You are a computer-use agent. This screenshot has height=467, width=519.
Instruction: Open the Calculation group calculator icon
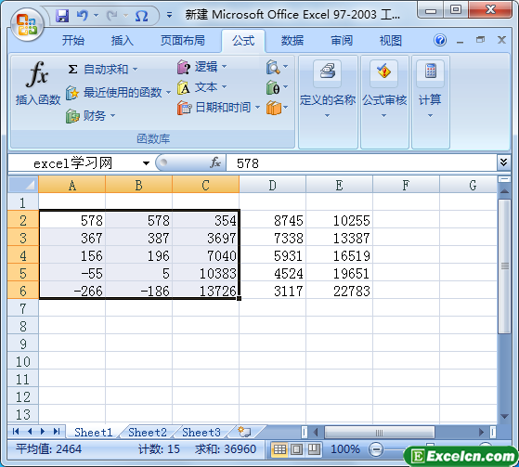click(x=431, y=71)
